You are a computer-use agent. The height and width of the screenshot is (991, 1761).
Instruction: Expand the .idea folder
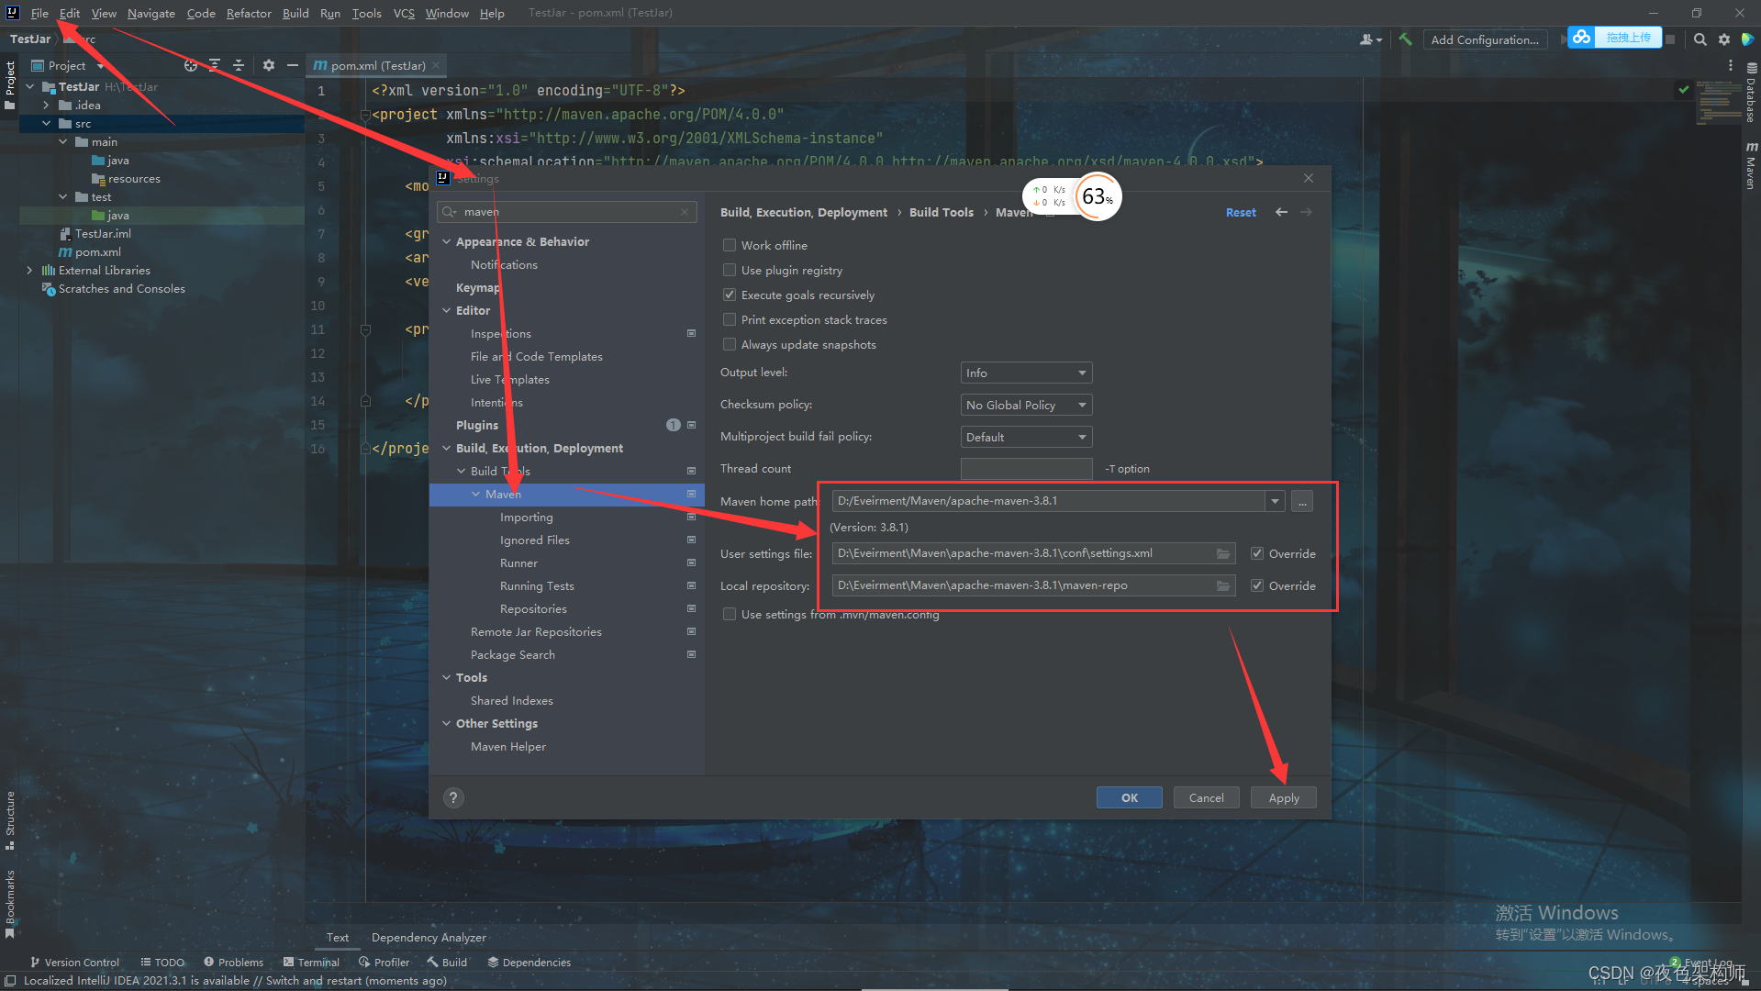click(x=46, y=105)
